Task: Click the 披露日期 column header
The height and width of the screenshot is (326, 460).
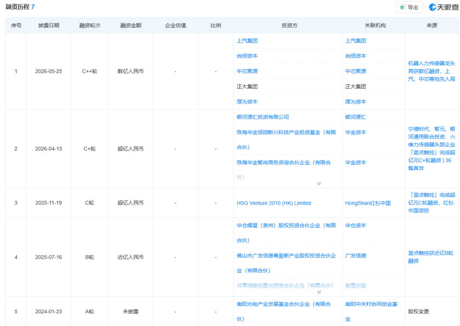Action: pyautogui.click(x=49, y=26)
